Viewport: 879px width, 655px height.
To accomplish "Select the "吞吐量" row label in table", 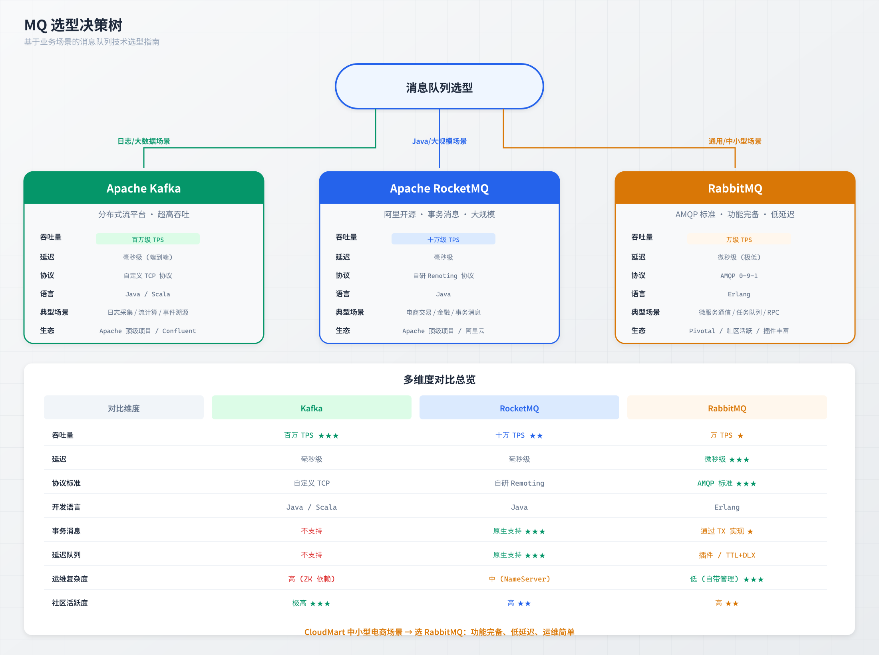I will 63,435.
